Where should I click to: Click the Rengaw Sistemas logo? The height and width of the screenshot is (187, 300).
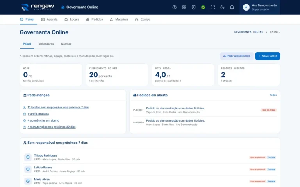click(x=37, y=7)
